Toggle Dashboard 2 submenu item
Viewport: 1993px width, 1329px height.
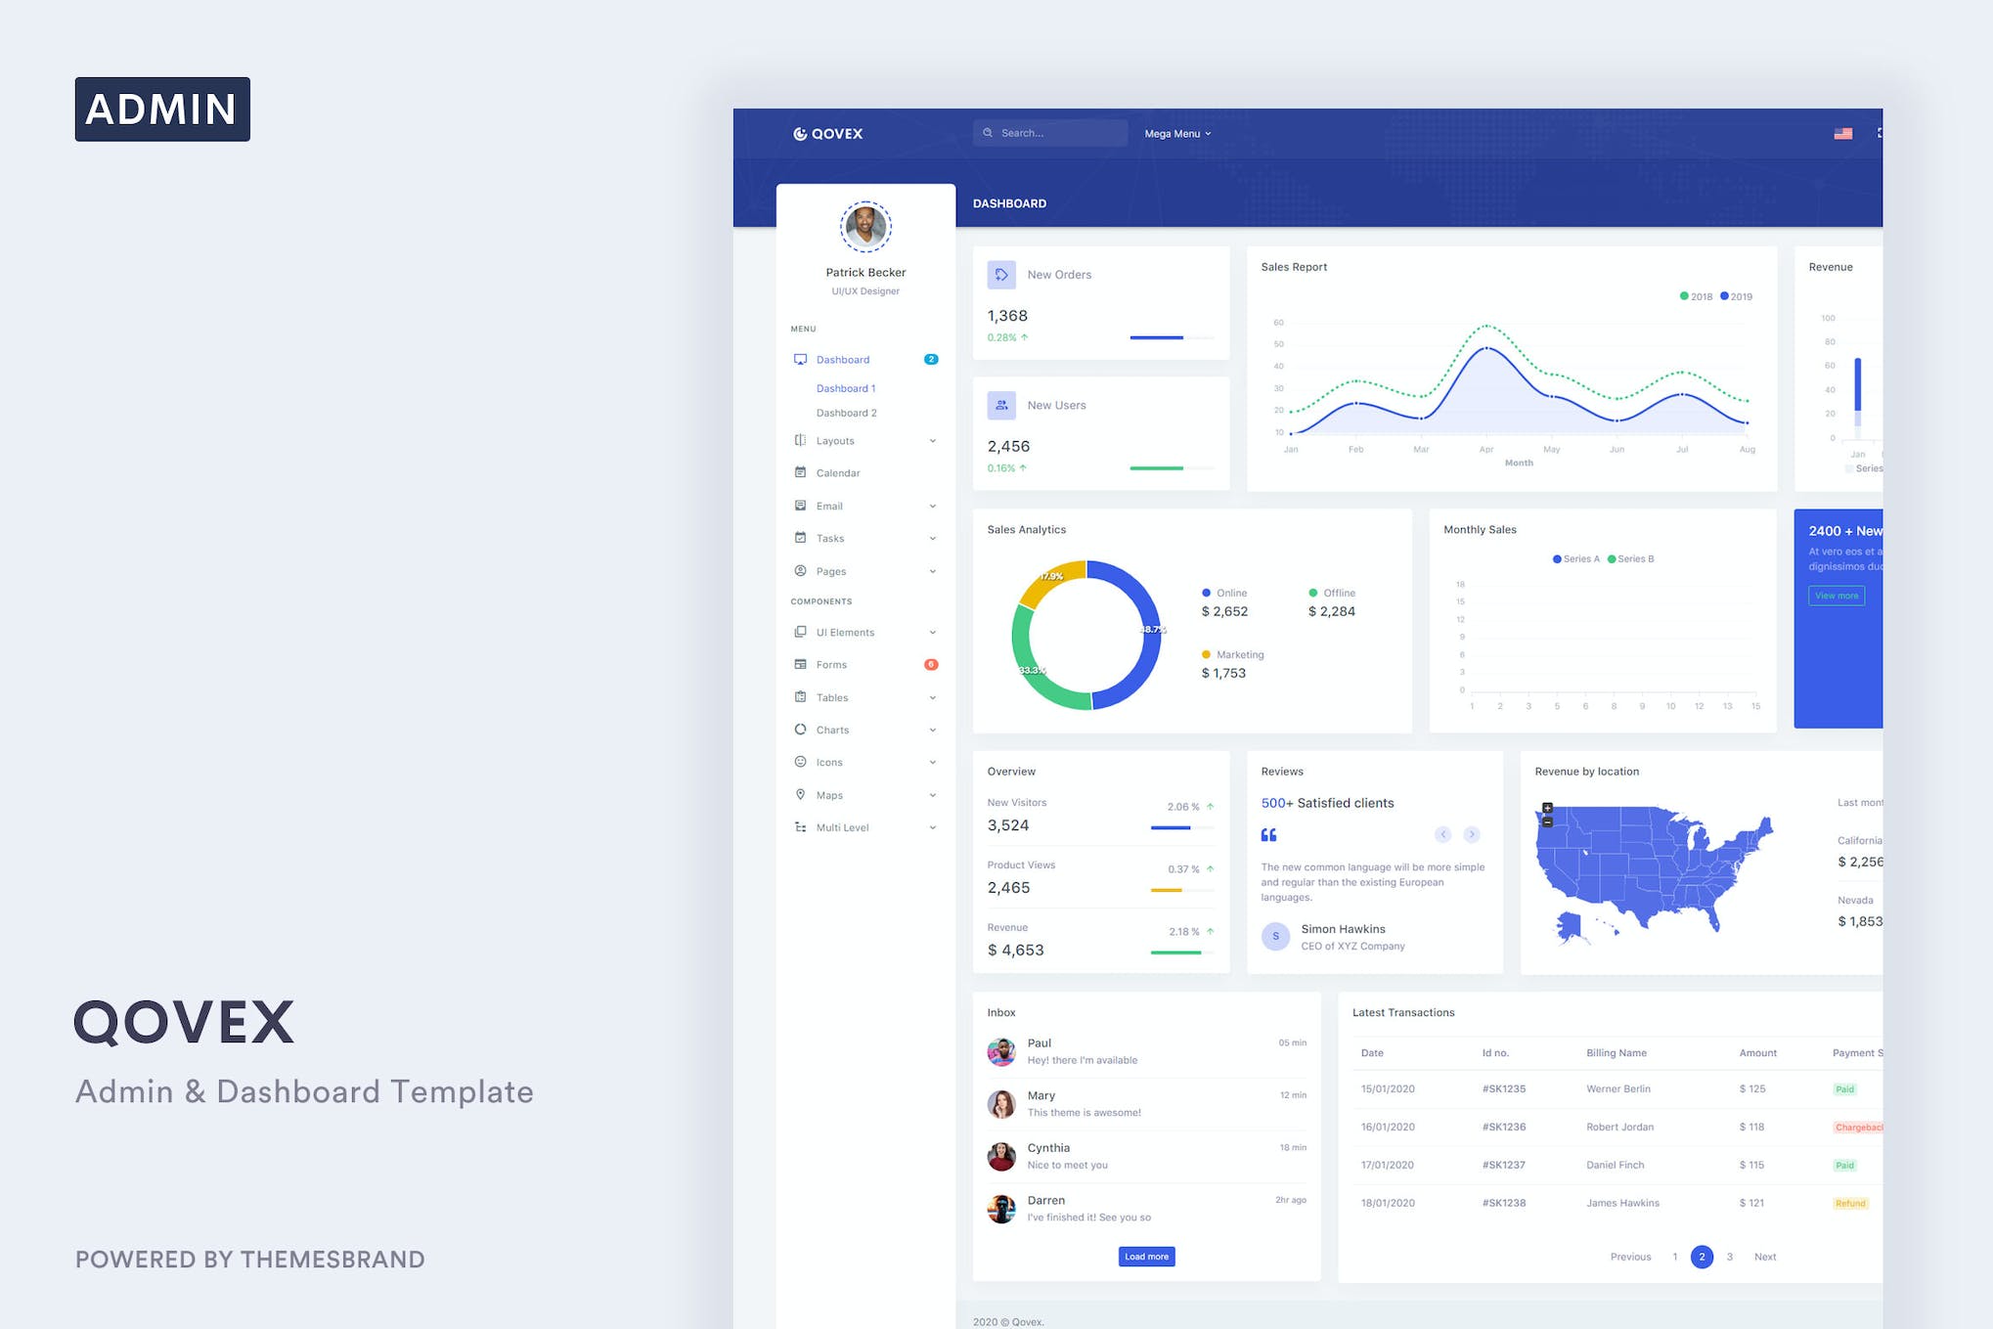(847, 413)
